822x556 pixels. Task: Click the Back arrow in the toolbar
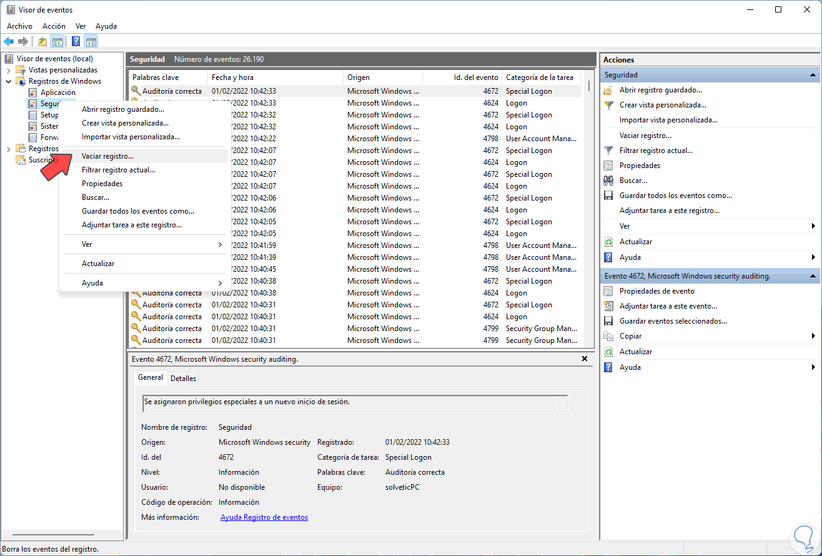pos(9,42)
